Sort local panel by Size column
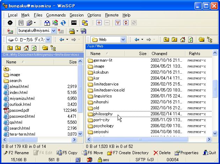Image resolution: width=220 pixels, height=164 pixels. (66, 62)
